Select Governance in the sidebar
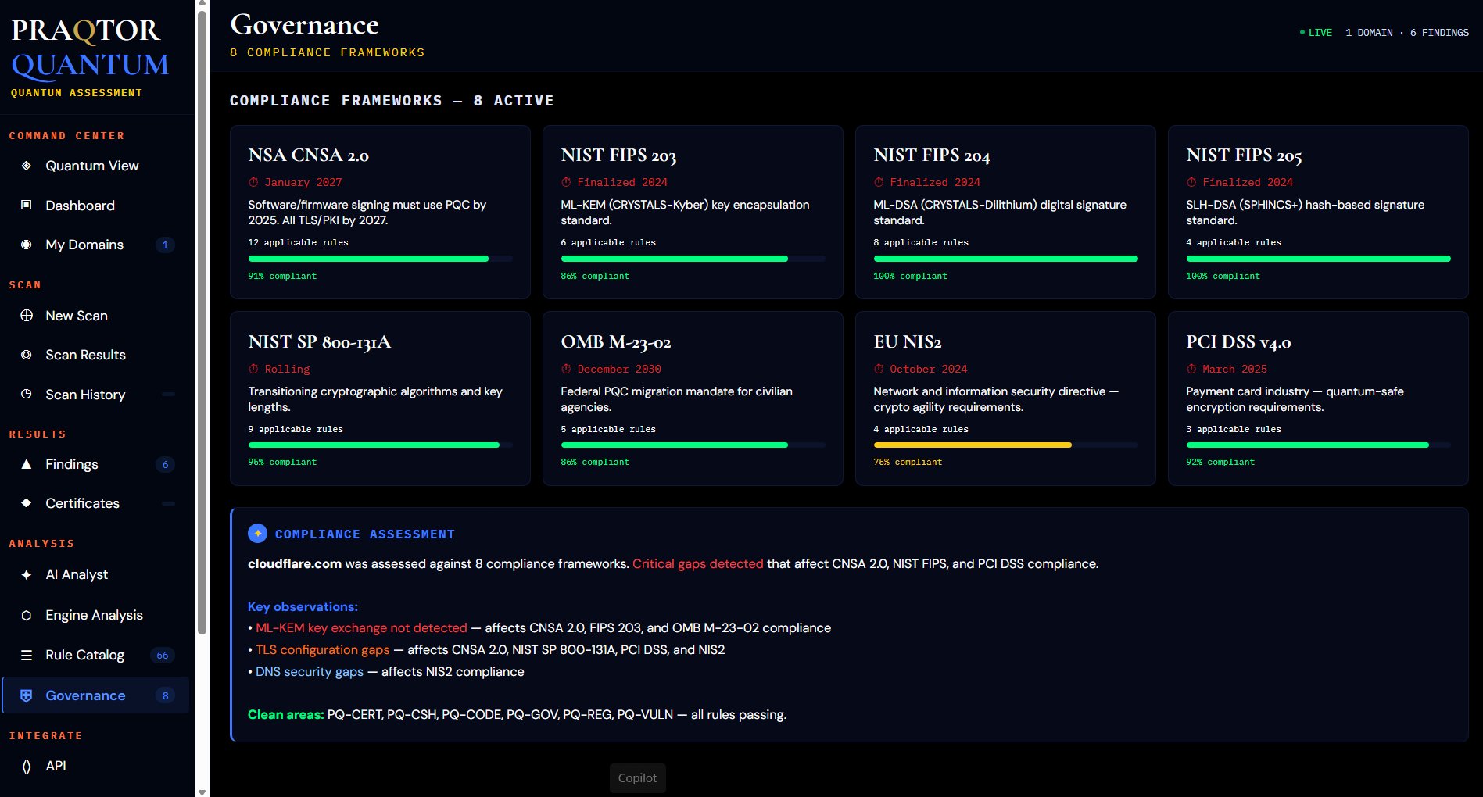 click(84, 695)
